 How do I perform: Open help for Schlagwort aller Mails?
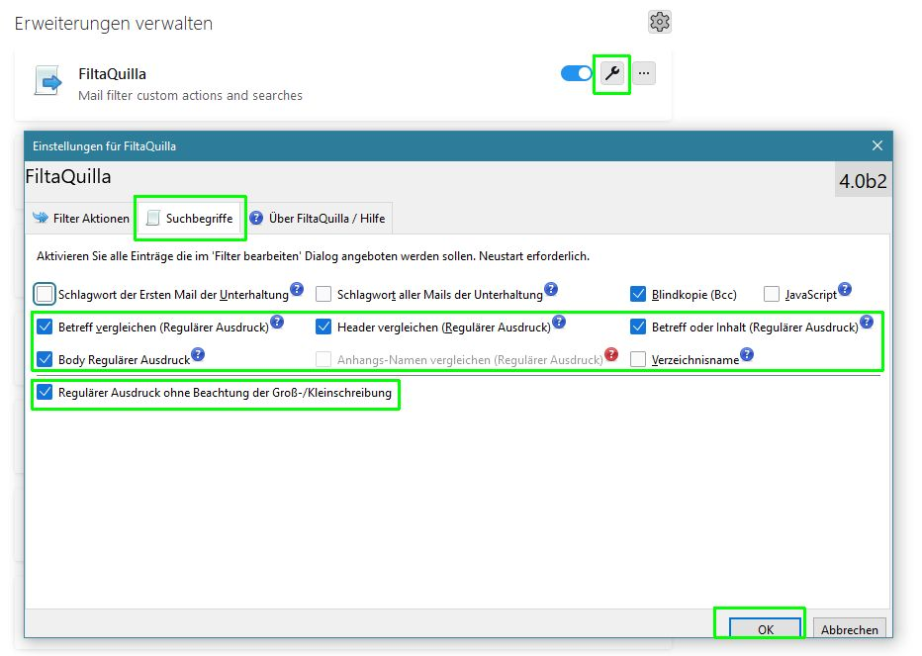coord(550,289)
